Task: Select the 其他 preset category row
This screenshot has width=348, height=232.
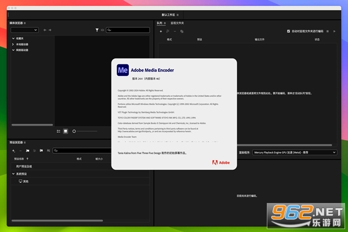Action: point(80,182)
